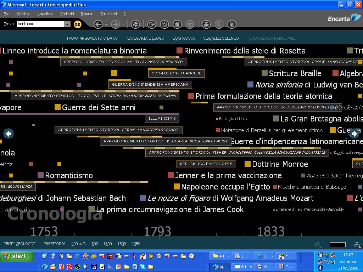The height and width of the screenshot is (272, 363).
Task: Select Trova argomento o data
Action: [91, 38]
